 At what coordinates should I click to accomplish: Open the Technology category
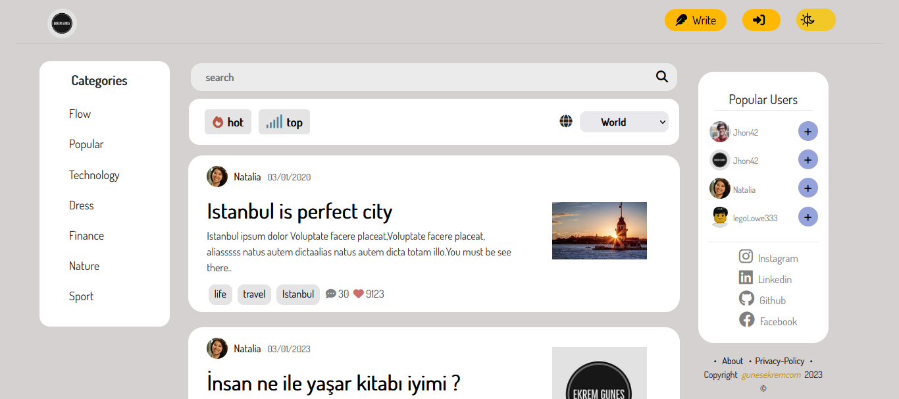pyautogui.click(x=94, y=175)
